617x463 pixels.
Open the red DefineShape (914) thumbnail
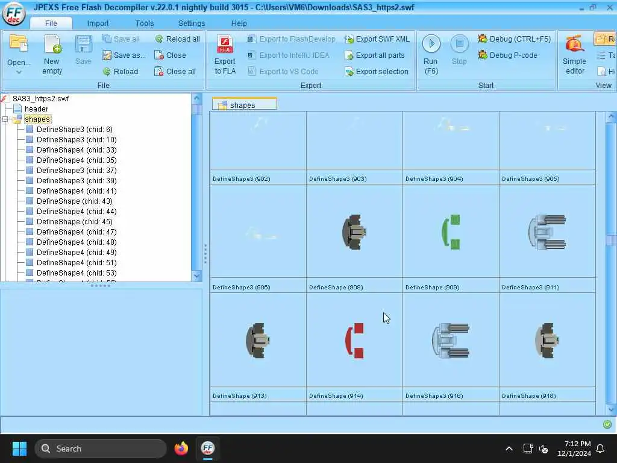coord(354,340)
